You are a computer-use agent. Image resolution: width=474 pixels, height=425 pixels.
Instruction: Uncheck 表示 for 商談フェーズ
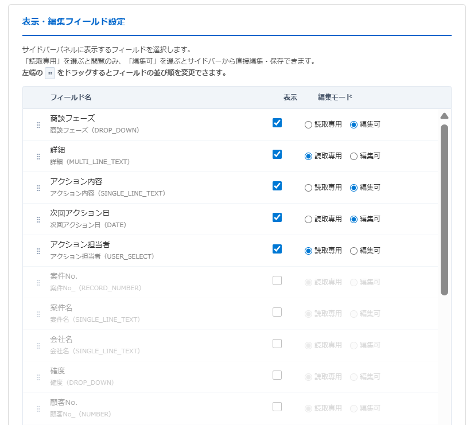[277, 123]
